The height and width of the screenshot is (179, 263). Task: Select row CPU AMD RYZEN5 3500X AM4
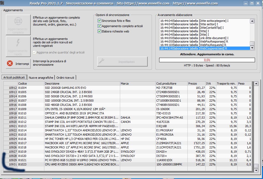[128, 164]
